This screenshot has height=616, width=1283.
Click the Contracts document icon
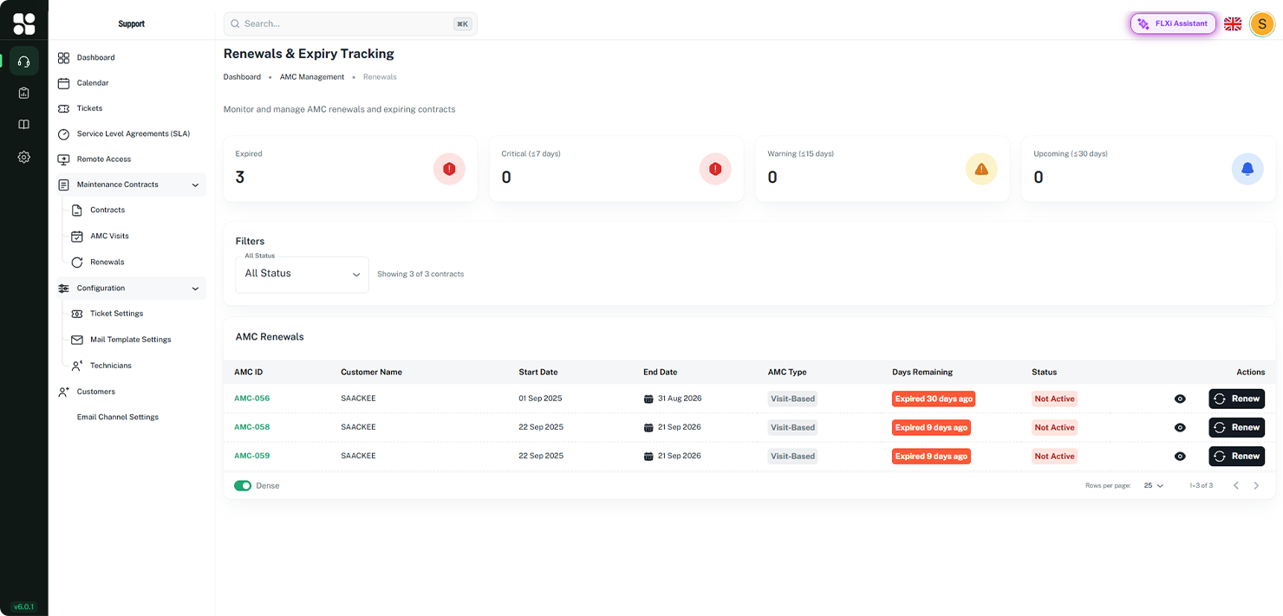77,211
